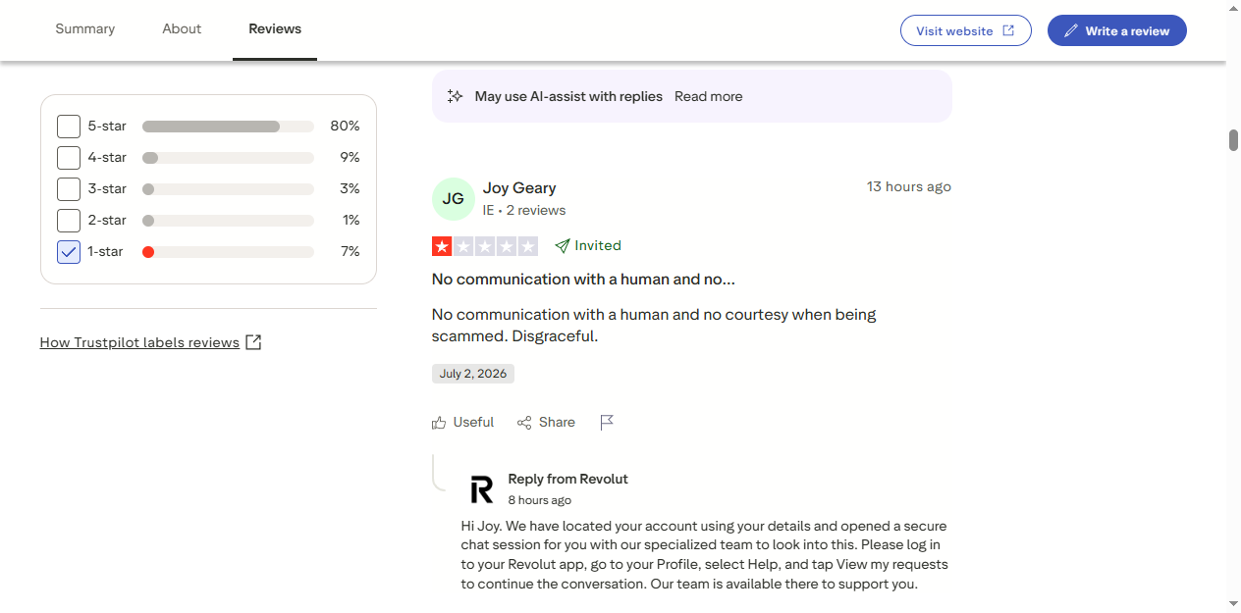Click the Invited paper plane icon
1241x613 pixels.
coord(563,245)
